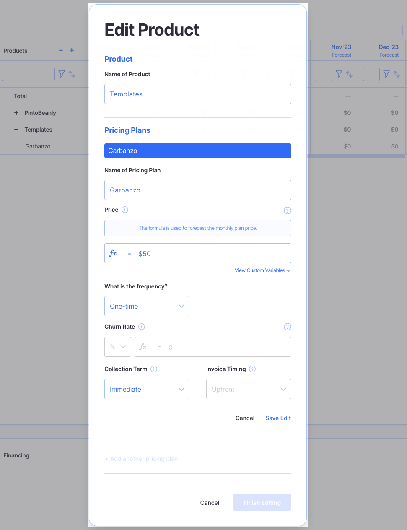Open the Collection Term dropdown showing Immediate
407x530 pixels.
pos(147,389)
